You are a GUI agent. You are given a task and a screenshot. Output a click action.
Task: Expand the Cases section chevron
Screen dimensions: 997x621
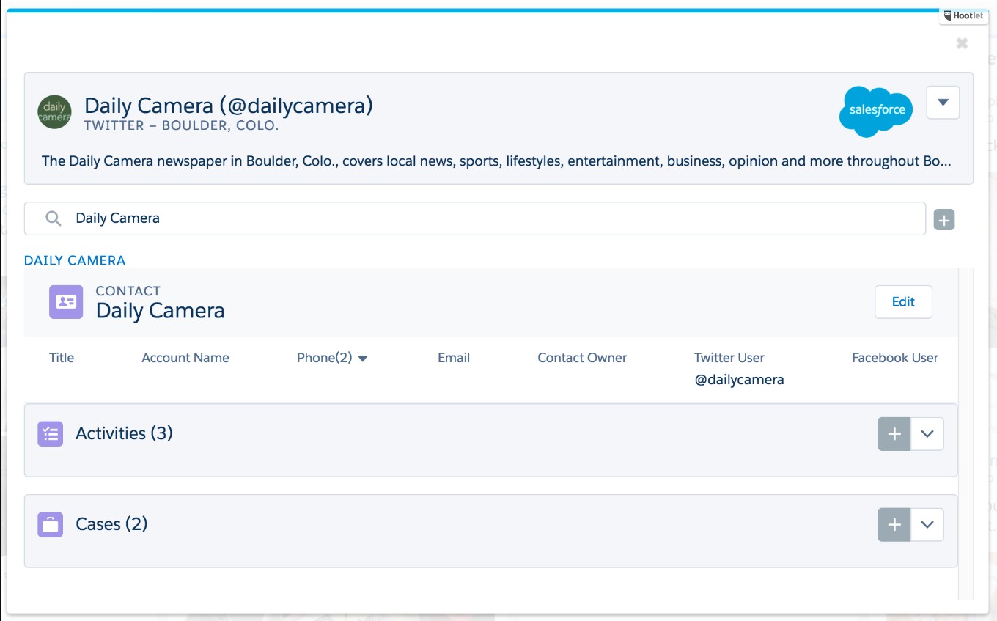coord(927,525)
